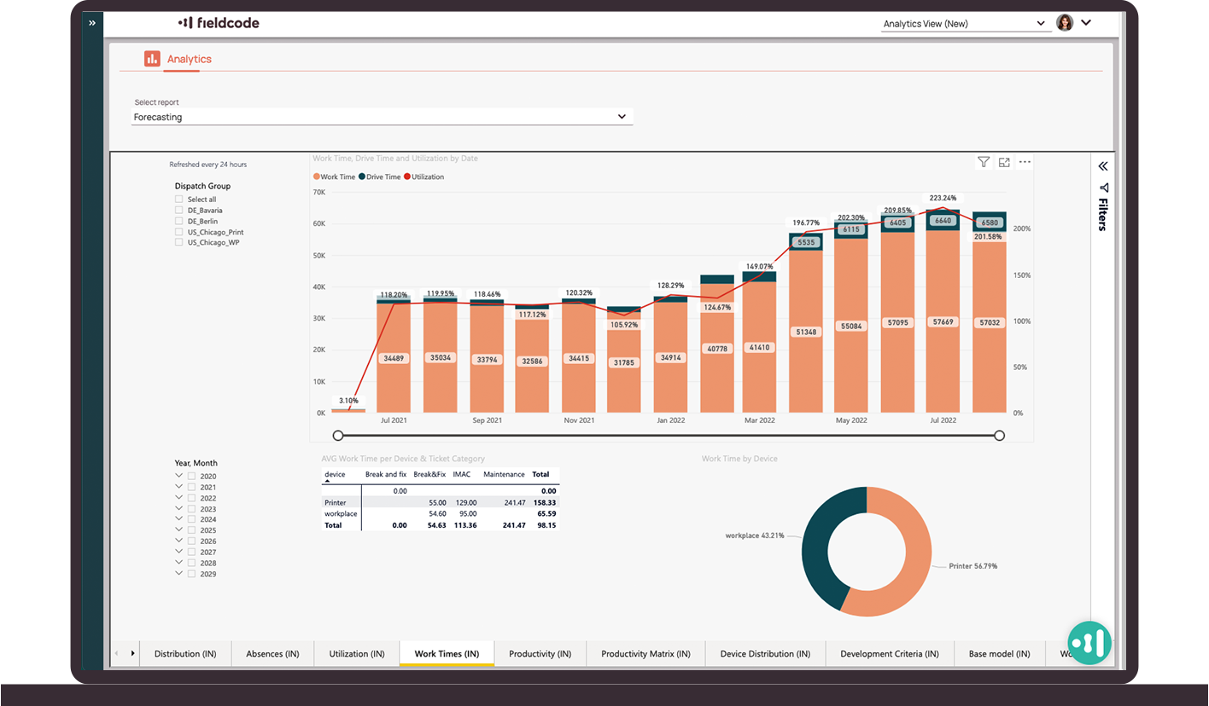Open the Select report Forecasting dropdown
The width and height of the screenshot is (1209, 706).
pyautogui.click(x=382, y=117)
